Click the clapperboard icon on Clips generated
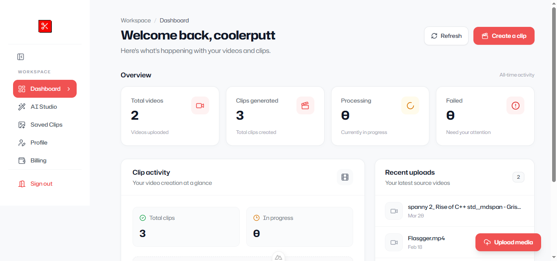This screenshot has width=557, height=261. [305, 105]
